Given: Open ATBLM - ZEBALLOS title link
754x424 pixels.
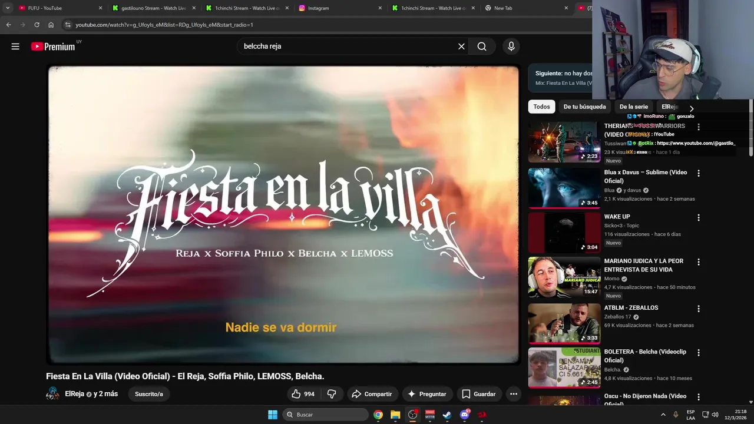Looking at the screenshot, I should click(x=631, y=307).
